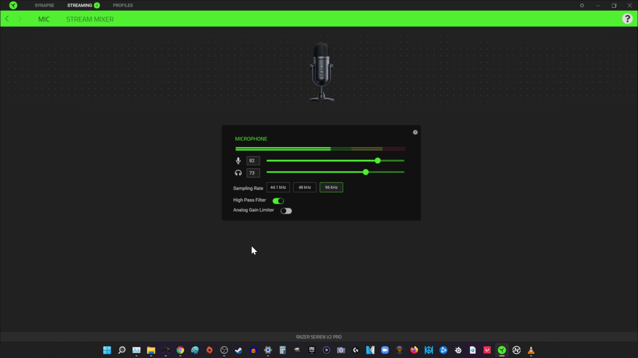Viewport: 638px width, 358px height.
Task: Open Logitech G HUB from taskbar
Action: [356, 350]
